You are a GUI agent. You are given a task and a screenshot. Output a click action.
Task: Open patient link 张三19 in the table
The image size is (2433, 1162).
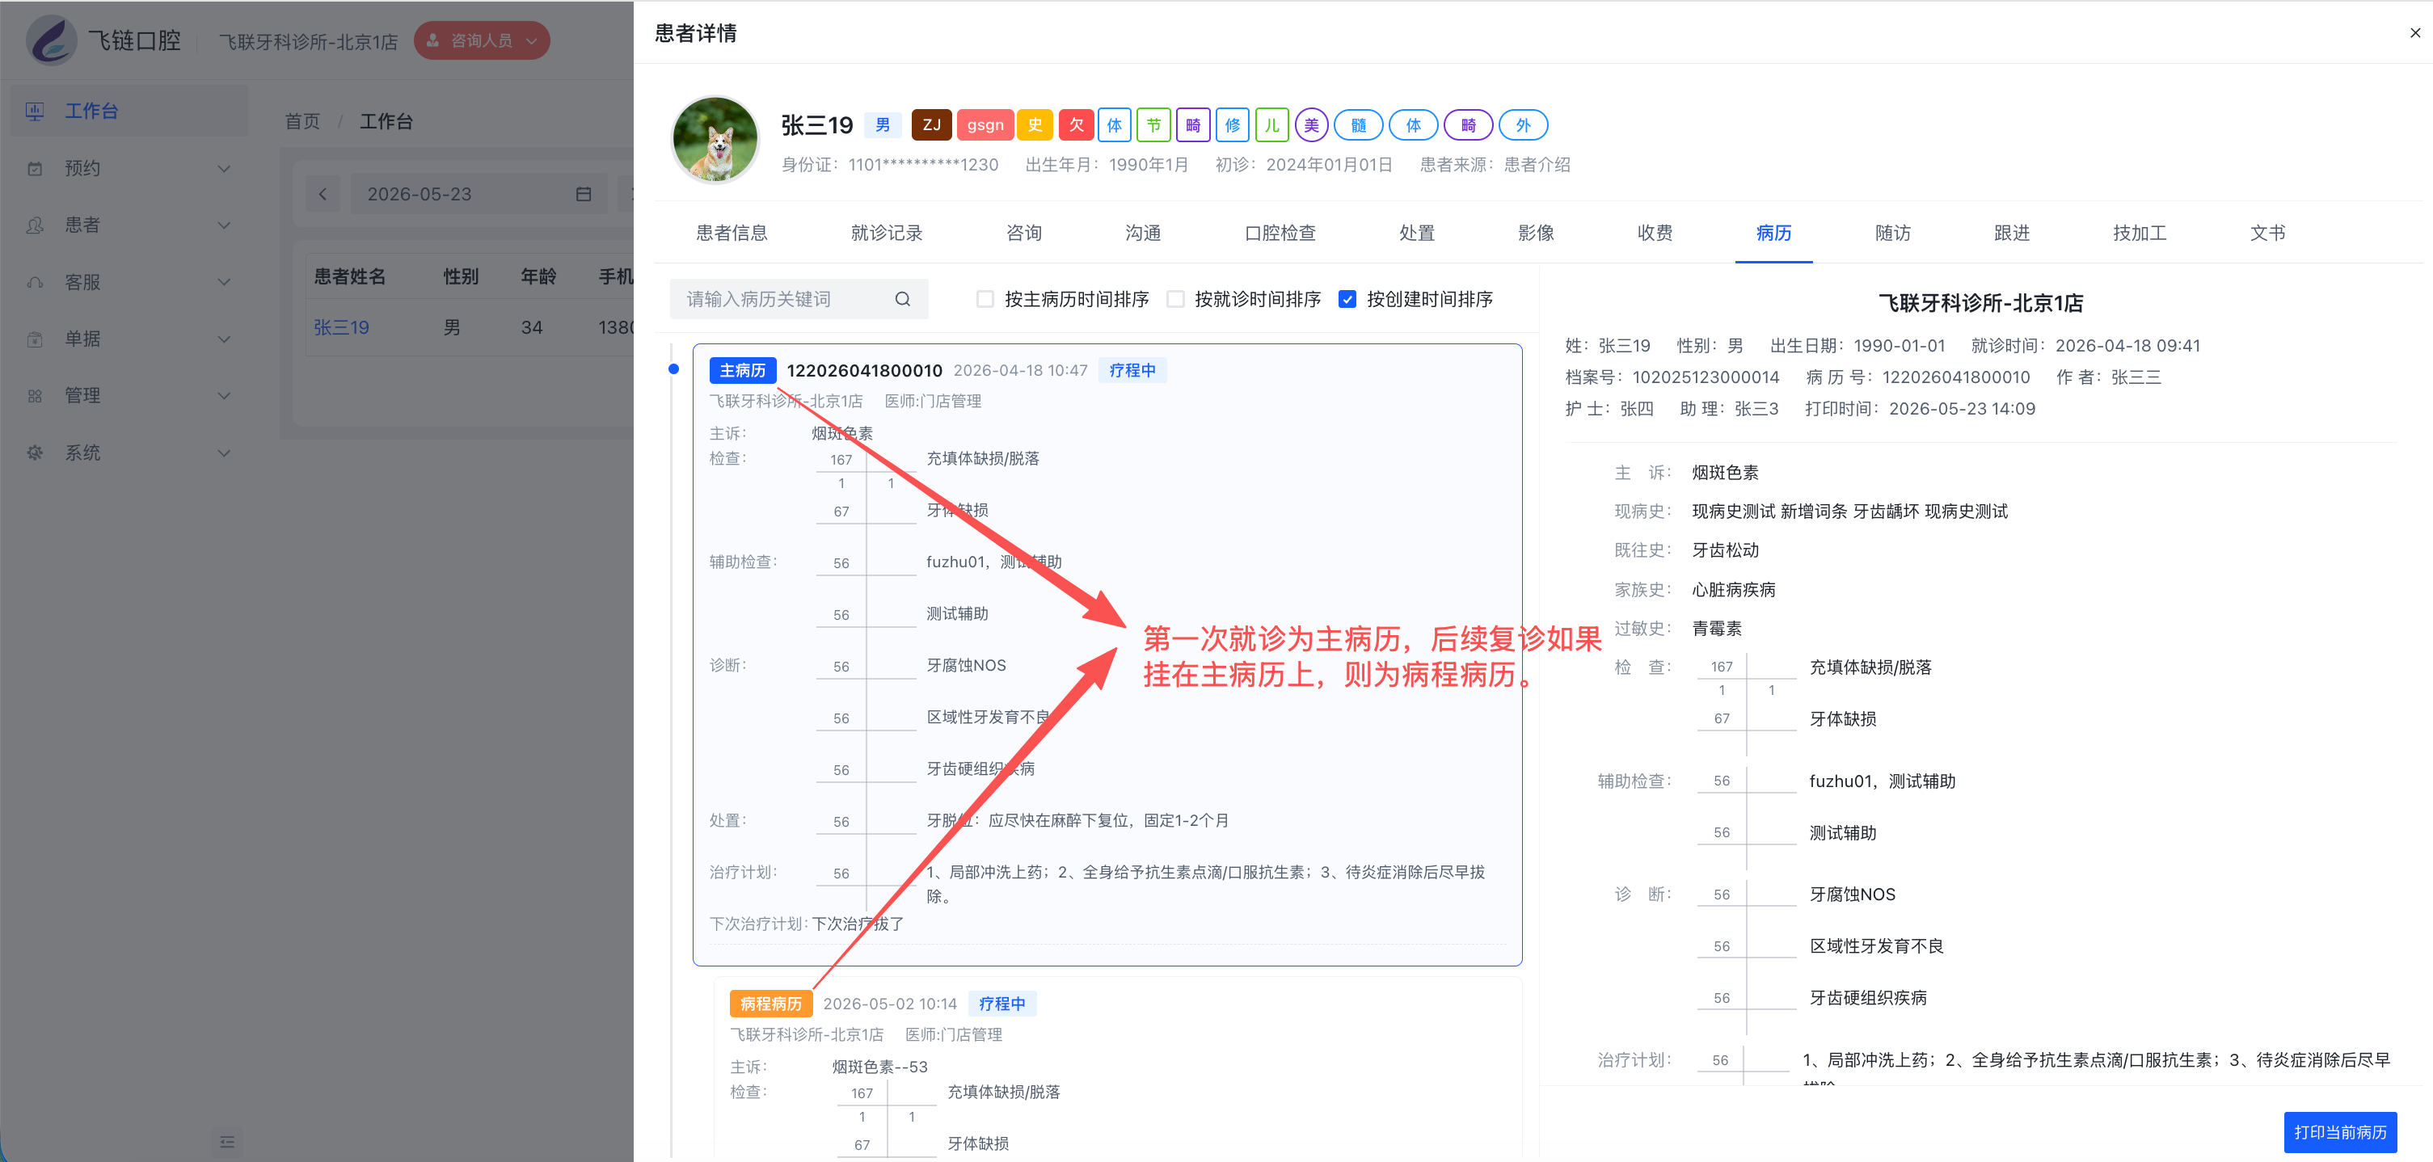[x=341, y=327]
